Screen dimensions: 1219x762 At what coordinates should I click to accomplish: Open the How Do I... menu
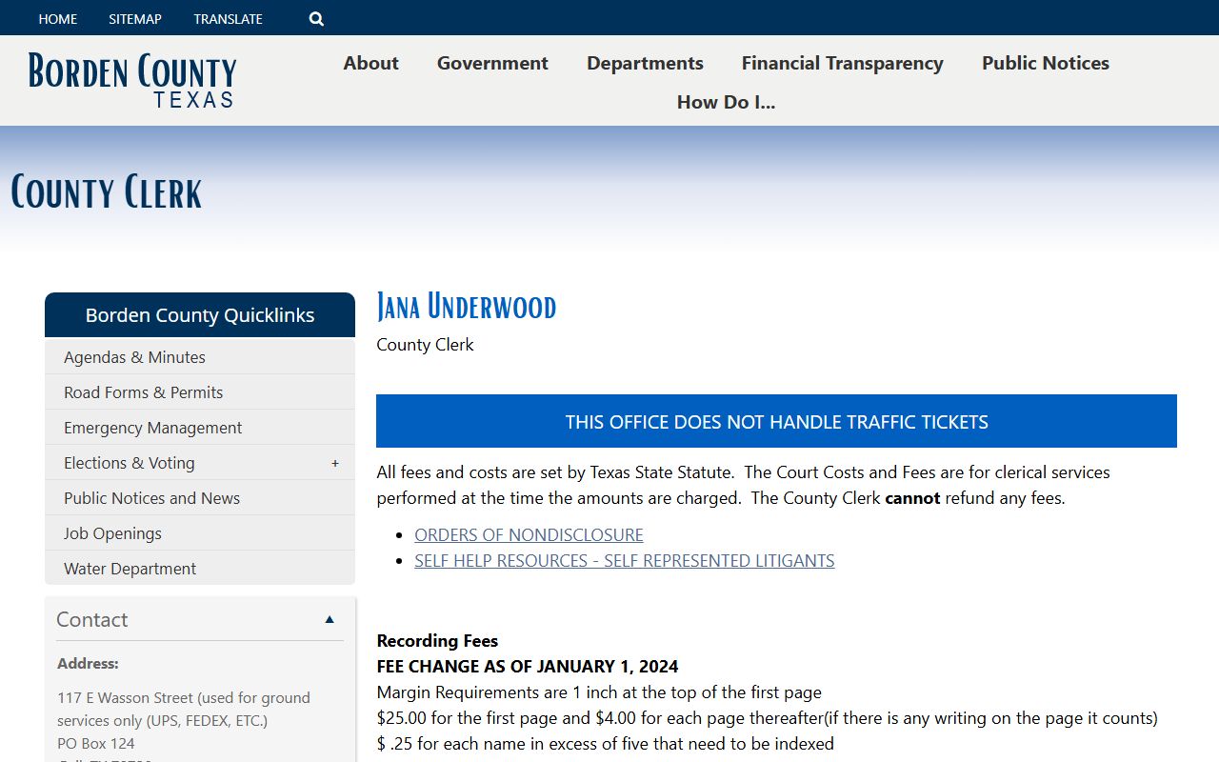(x=727, y=102)
